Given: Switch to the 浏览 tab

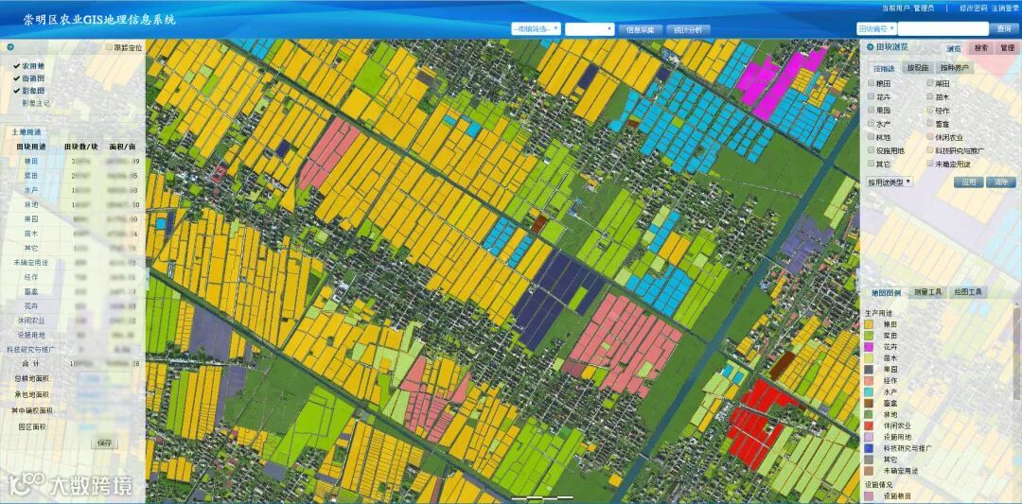Looking at the screenshot, I should point(954,47).
